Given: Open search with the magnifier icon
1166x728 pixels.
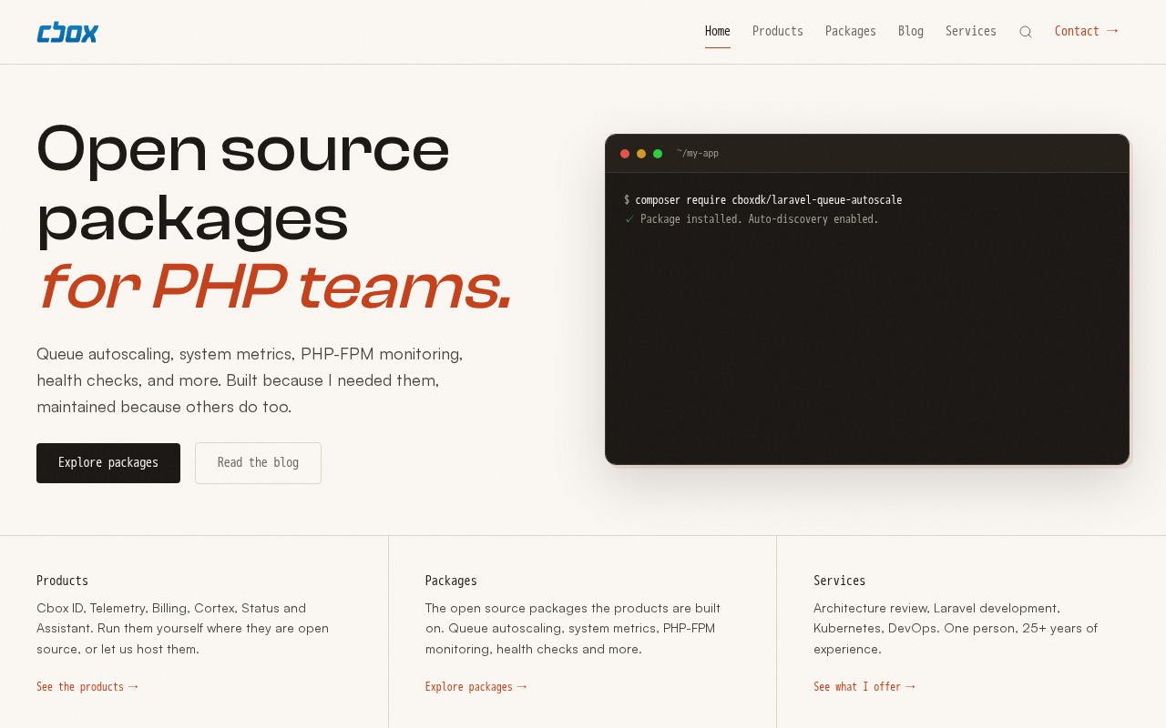Looking at the screenshot, I should coord(1026,32).
